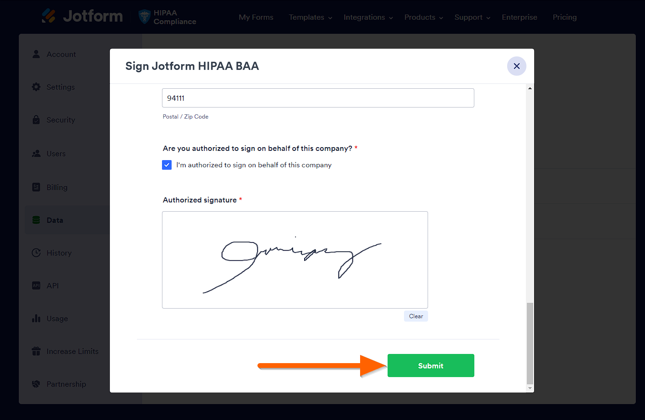645x420 pixels.
Task: Click the Settings gear icon in sidebar
Action: pyautogui.click(x=36, y=87)
